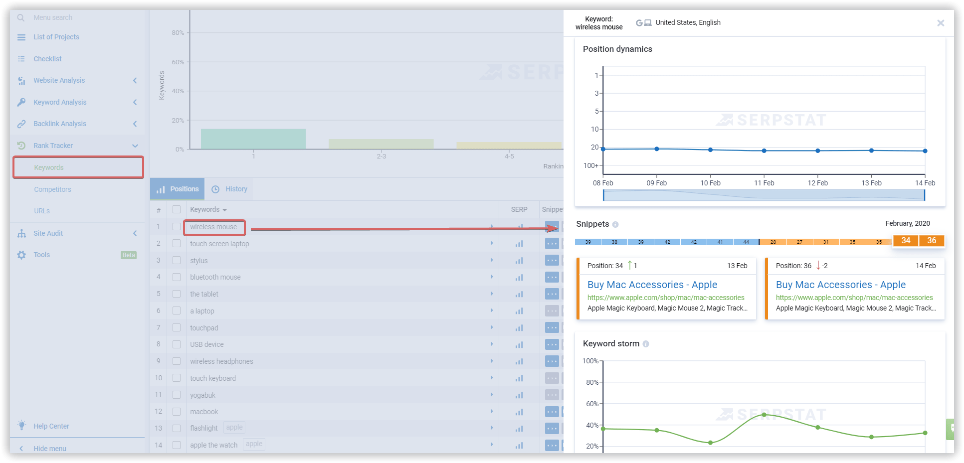Expand the Website Analysis menu chevron
This screenshot has width=964, height=463.
[x=135, y=81]
